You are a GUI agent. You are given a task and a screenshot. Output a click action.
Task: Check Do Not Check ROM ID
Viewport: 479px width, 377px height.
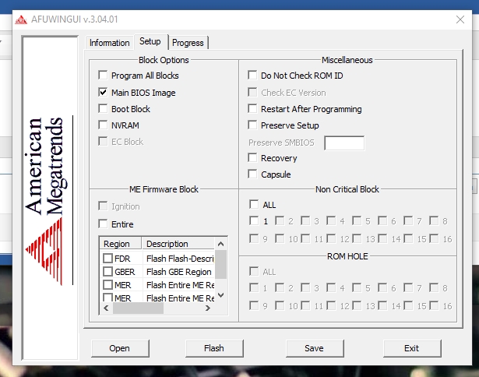click(x=252, y=75)
